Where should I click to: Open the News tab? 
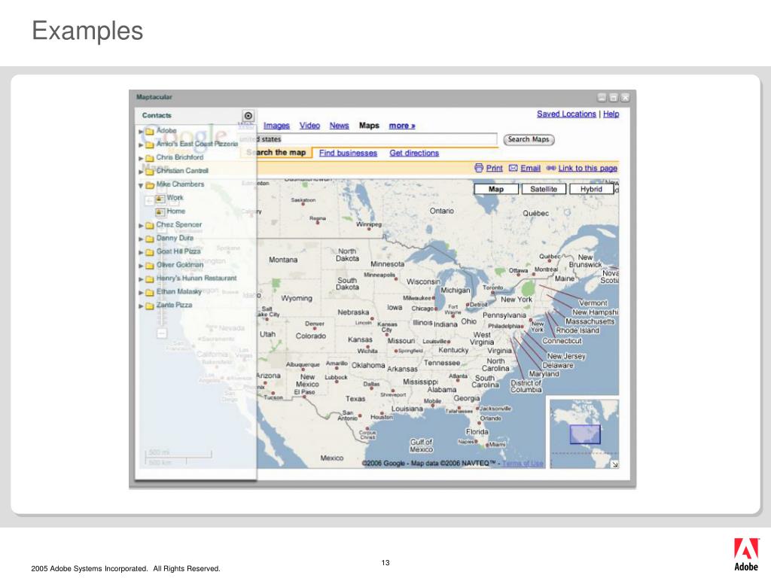(340, 126)
